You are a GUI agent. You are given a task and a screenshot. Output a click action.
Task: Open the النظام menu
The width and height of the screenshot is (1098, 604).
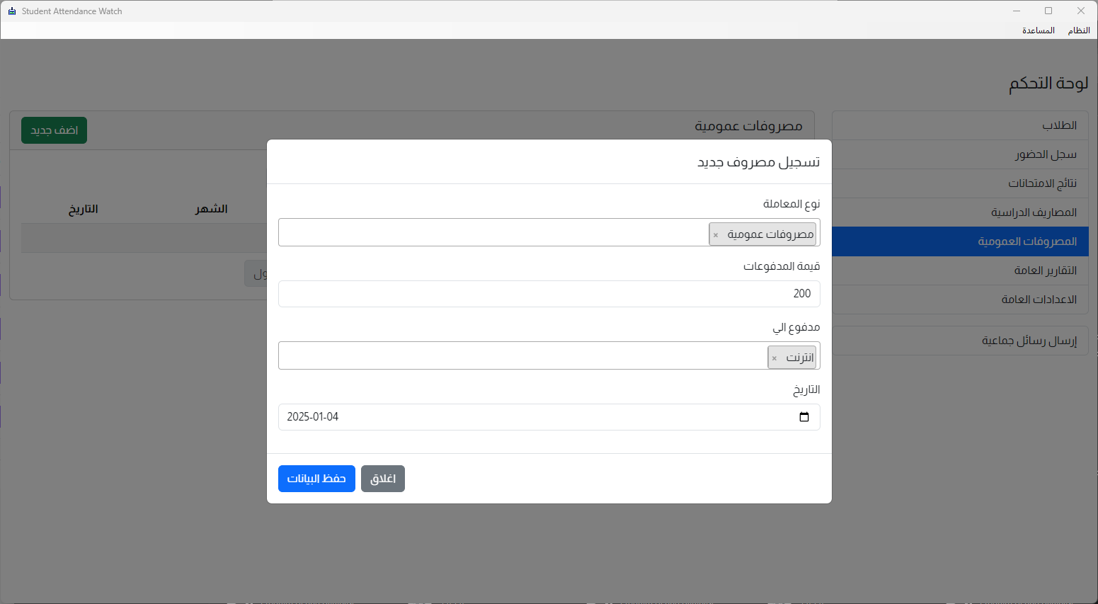(1078, 30)
